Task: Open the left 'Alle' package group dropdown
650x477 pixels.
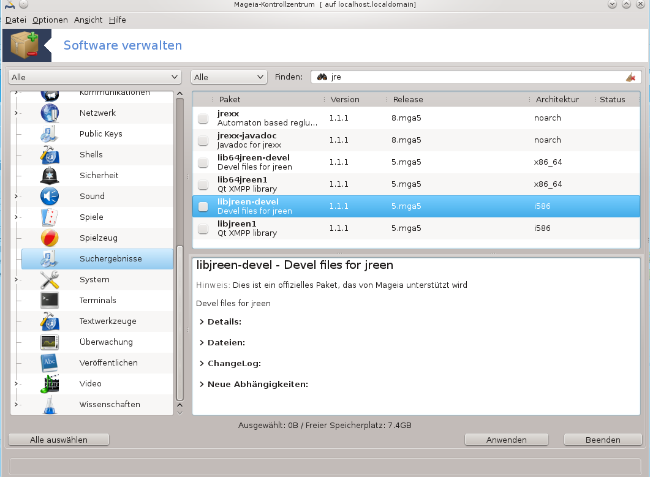Action: pyautogui.click(x=94, y=77)
